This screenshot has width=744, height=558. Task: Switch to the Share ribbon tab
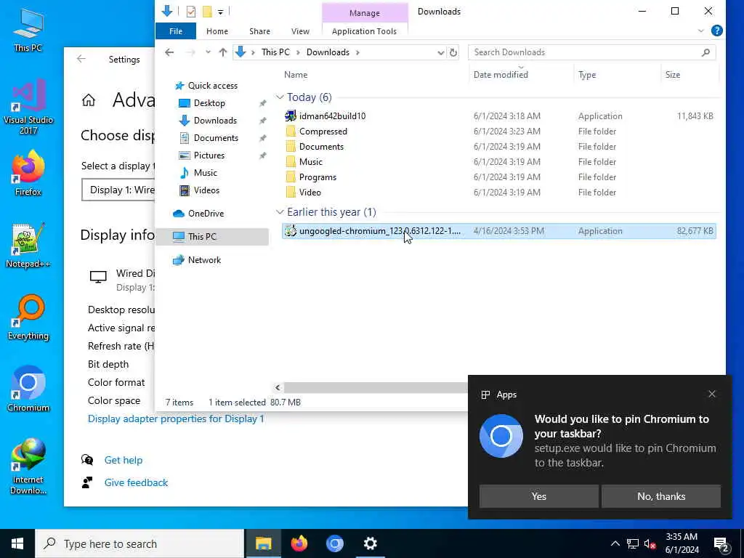[x=259, y=31]
